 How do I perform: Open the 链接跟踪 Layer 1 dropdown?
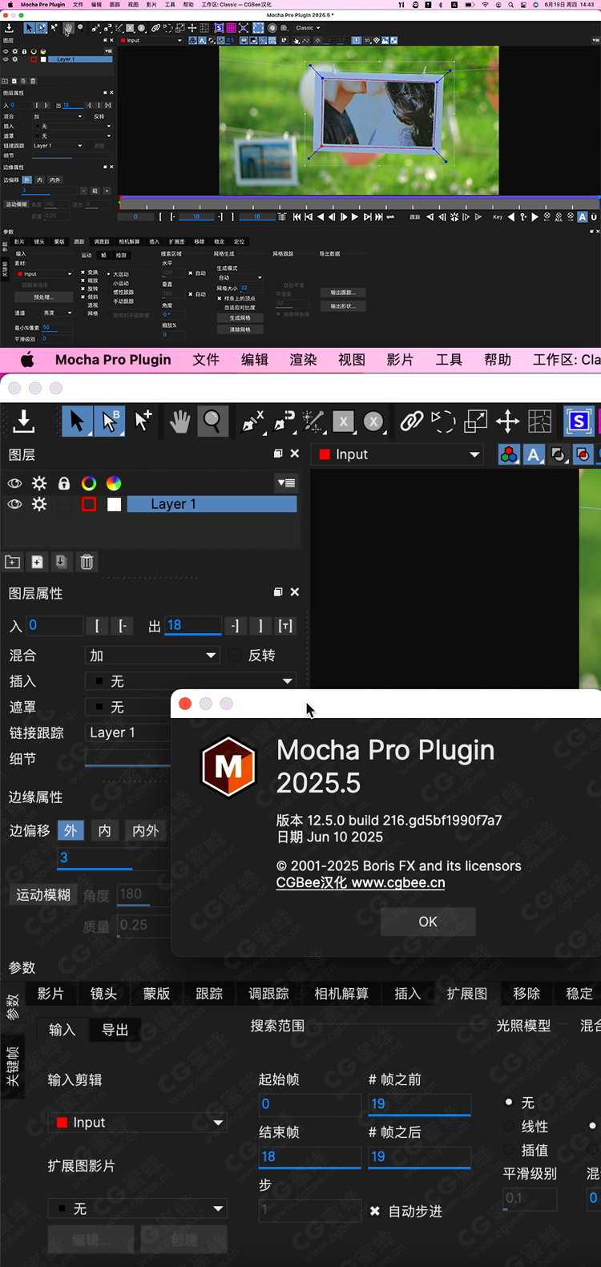(x=128, y=732)
